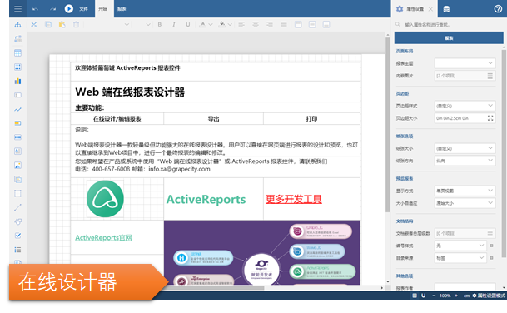Toggle 属性设置模式 in status bar
The width and height of the screenshot is (507, 313).
click(489, 296)
